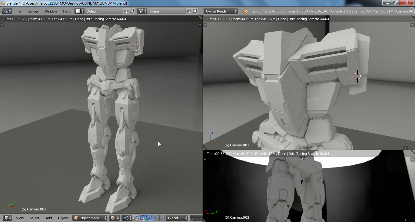Enable the rotate manipulator
The width and height of the screenshot is (415, 222).
(156, 218)
